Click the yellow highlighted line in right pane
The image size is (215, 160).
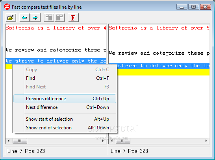pos(163,72)
